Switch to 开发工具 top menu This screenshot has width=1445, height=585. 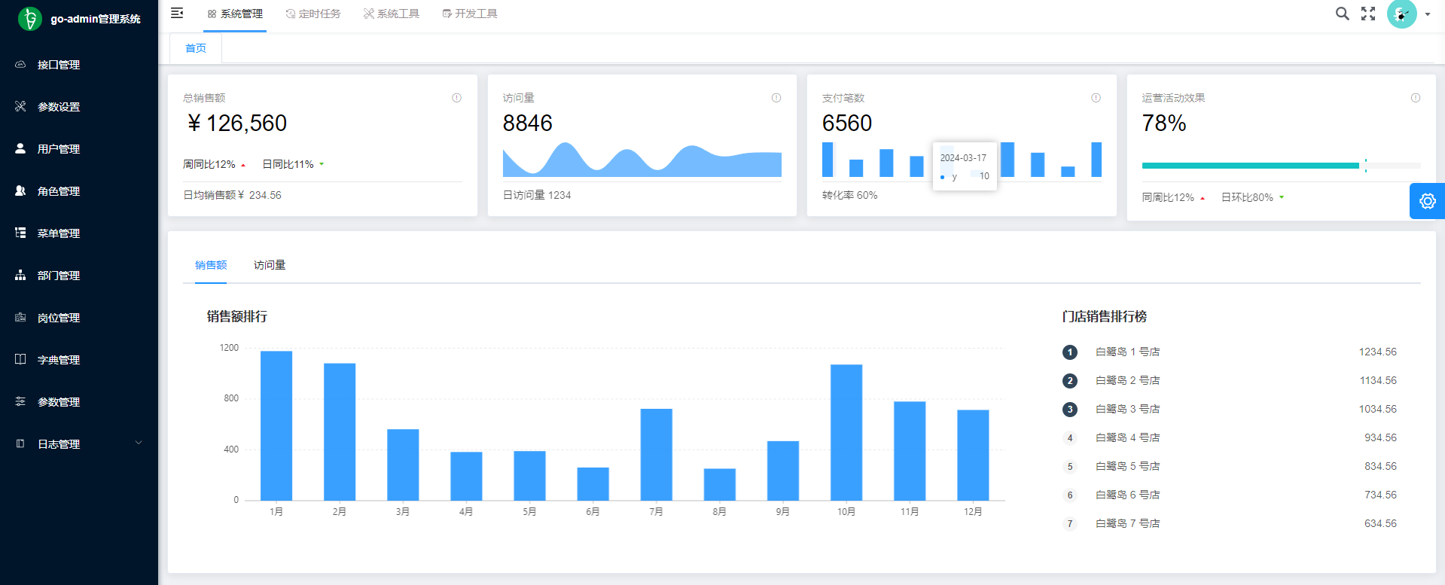470,14
